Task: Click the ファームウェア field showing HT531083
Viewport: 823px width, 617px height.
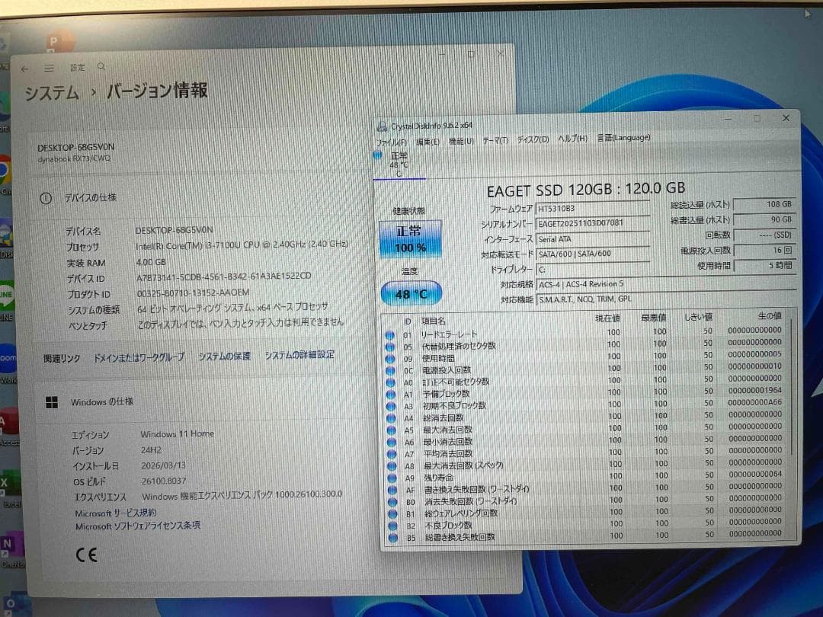Action: (593, 208)
